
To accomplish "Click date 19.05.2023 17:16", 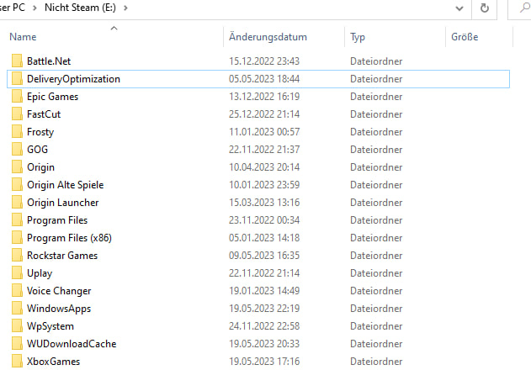I will pyautogui.click(x=264, y=362).
